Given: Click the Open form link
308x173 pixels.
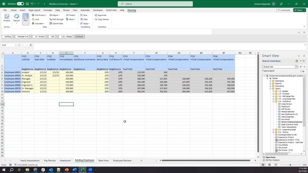Looking at the screenshot, I should click(x=270, y=157).
